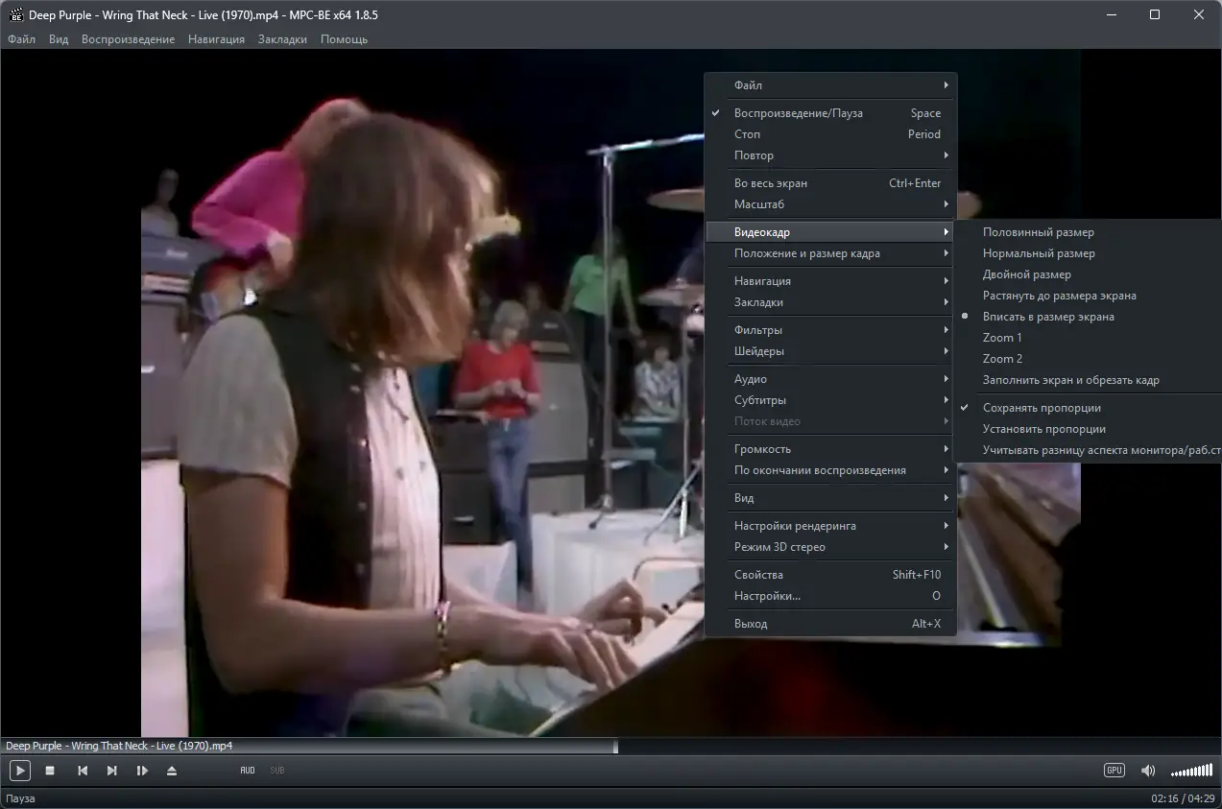Open the AUD audio track selector
The width and height of the screenshot is (1222, 809).
248,771
